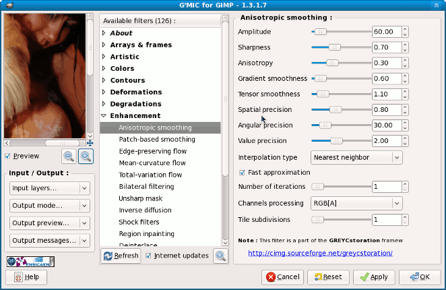Viewport: 446px width, 290px height.
Task: Open the Output mode dropdown
Action: (x=50, y=206)
